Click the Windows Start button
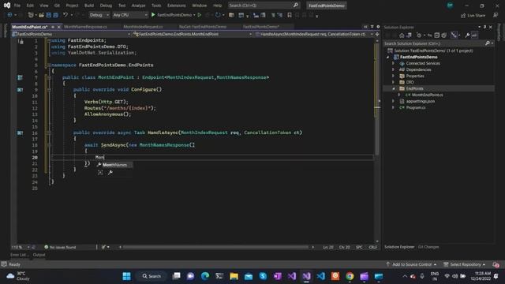The image size is (505, 284). pos(126,276)
